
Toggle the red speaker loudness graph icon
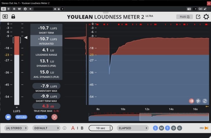coord(191,101)
